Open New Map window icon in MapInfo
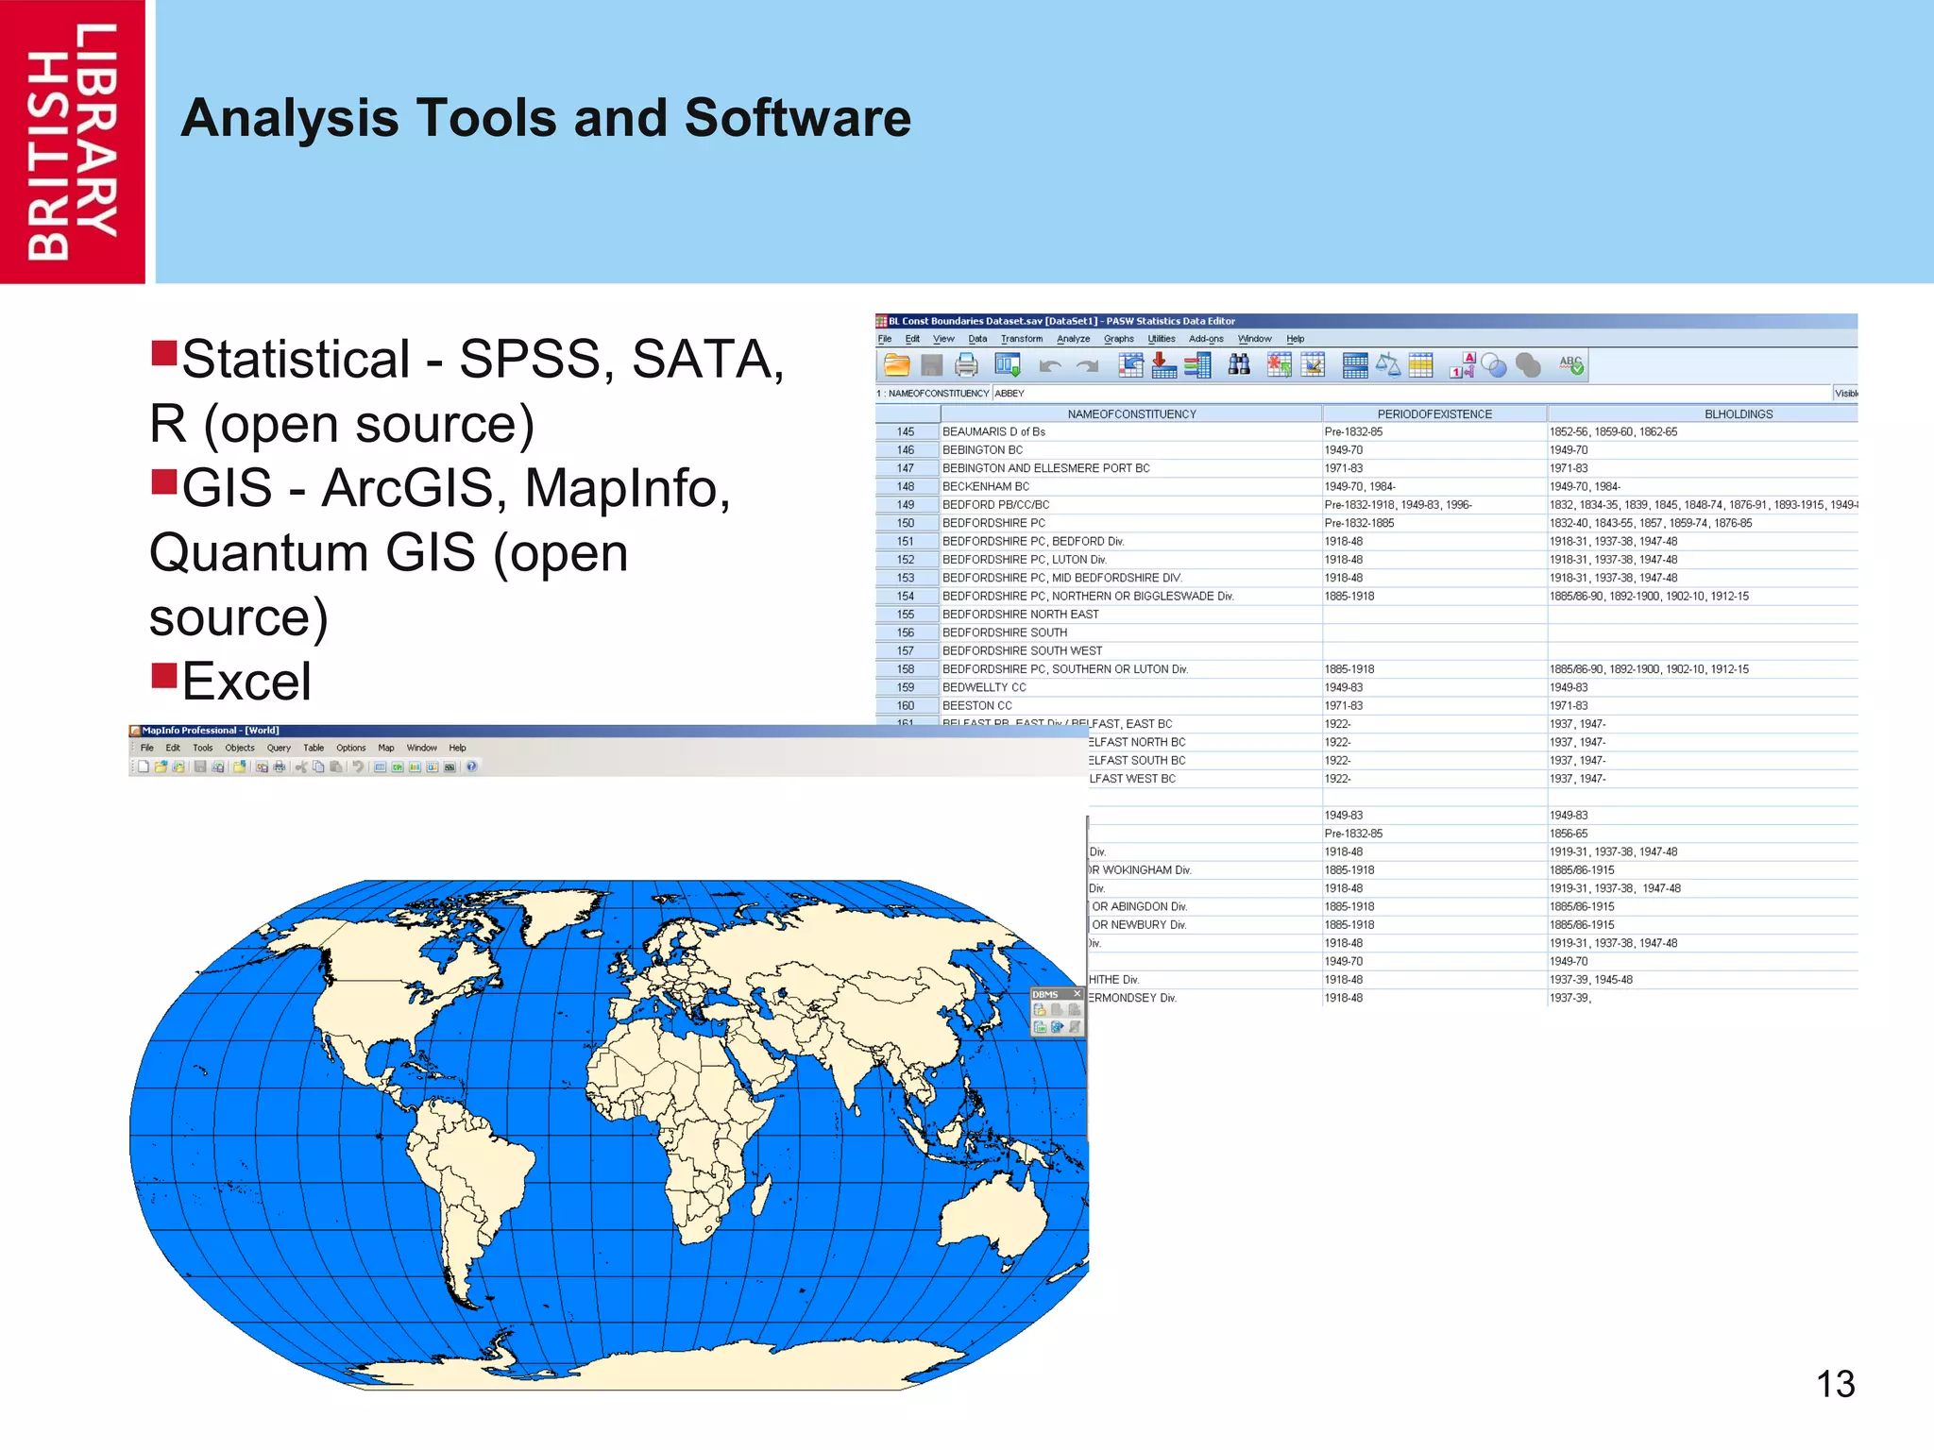The width and height of the screenshot is (1934, 1450). point(398,767)
